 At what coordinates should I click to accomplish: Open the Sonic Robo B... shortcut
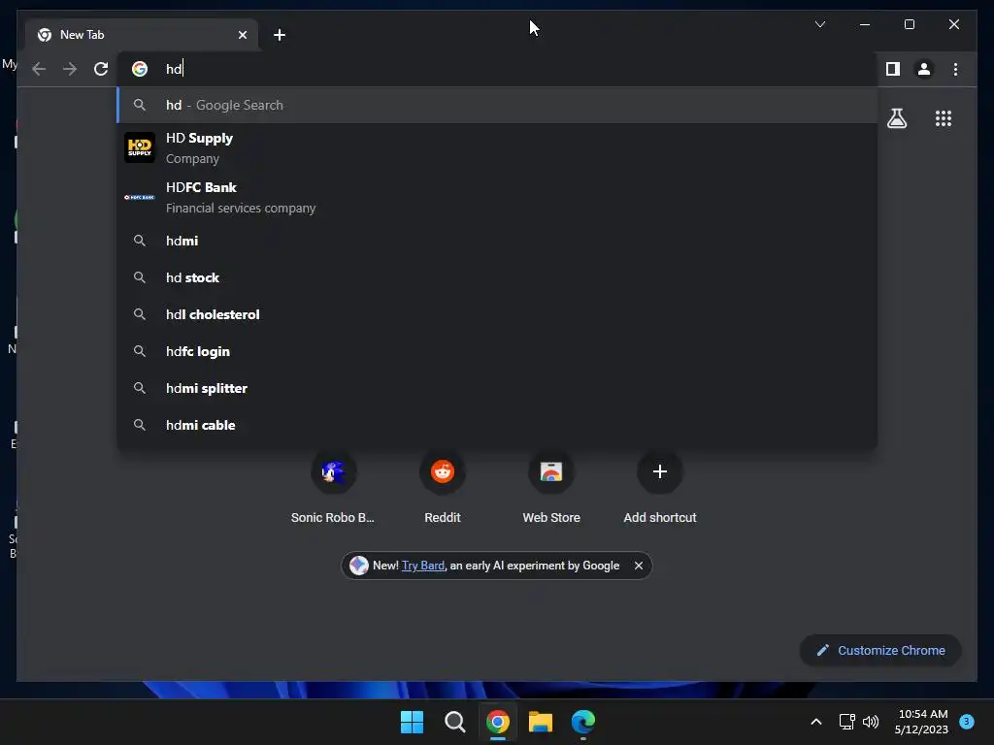coord(333,487)
